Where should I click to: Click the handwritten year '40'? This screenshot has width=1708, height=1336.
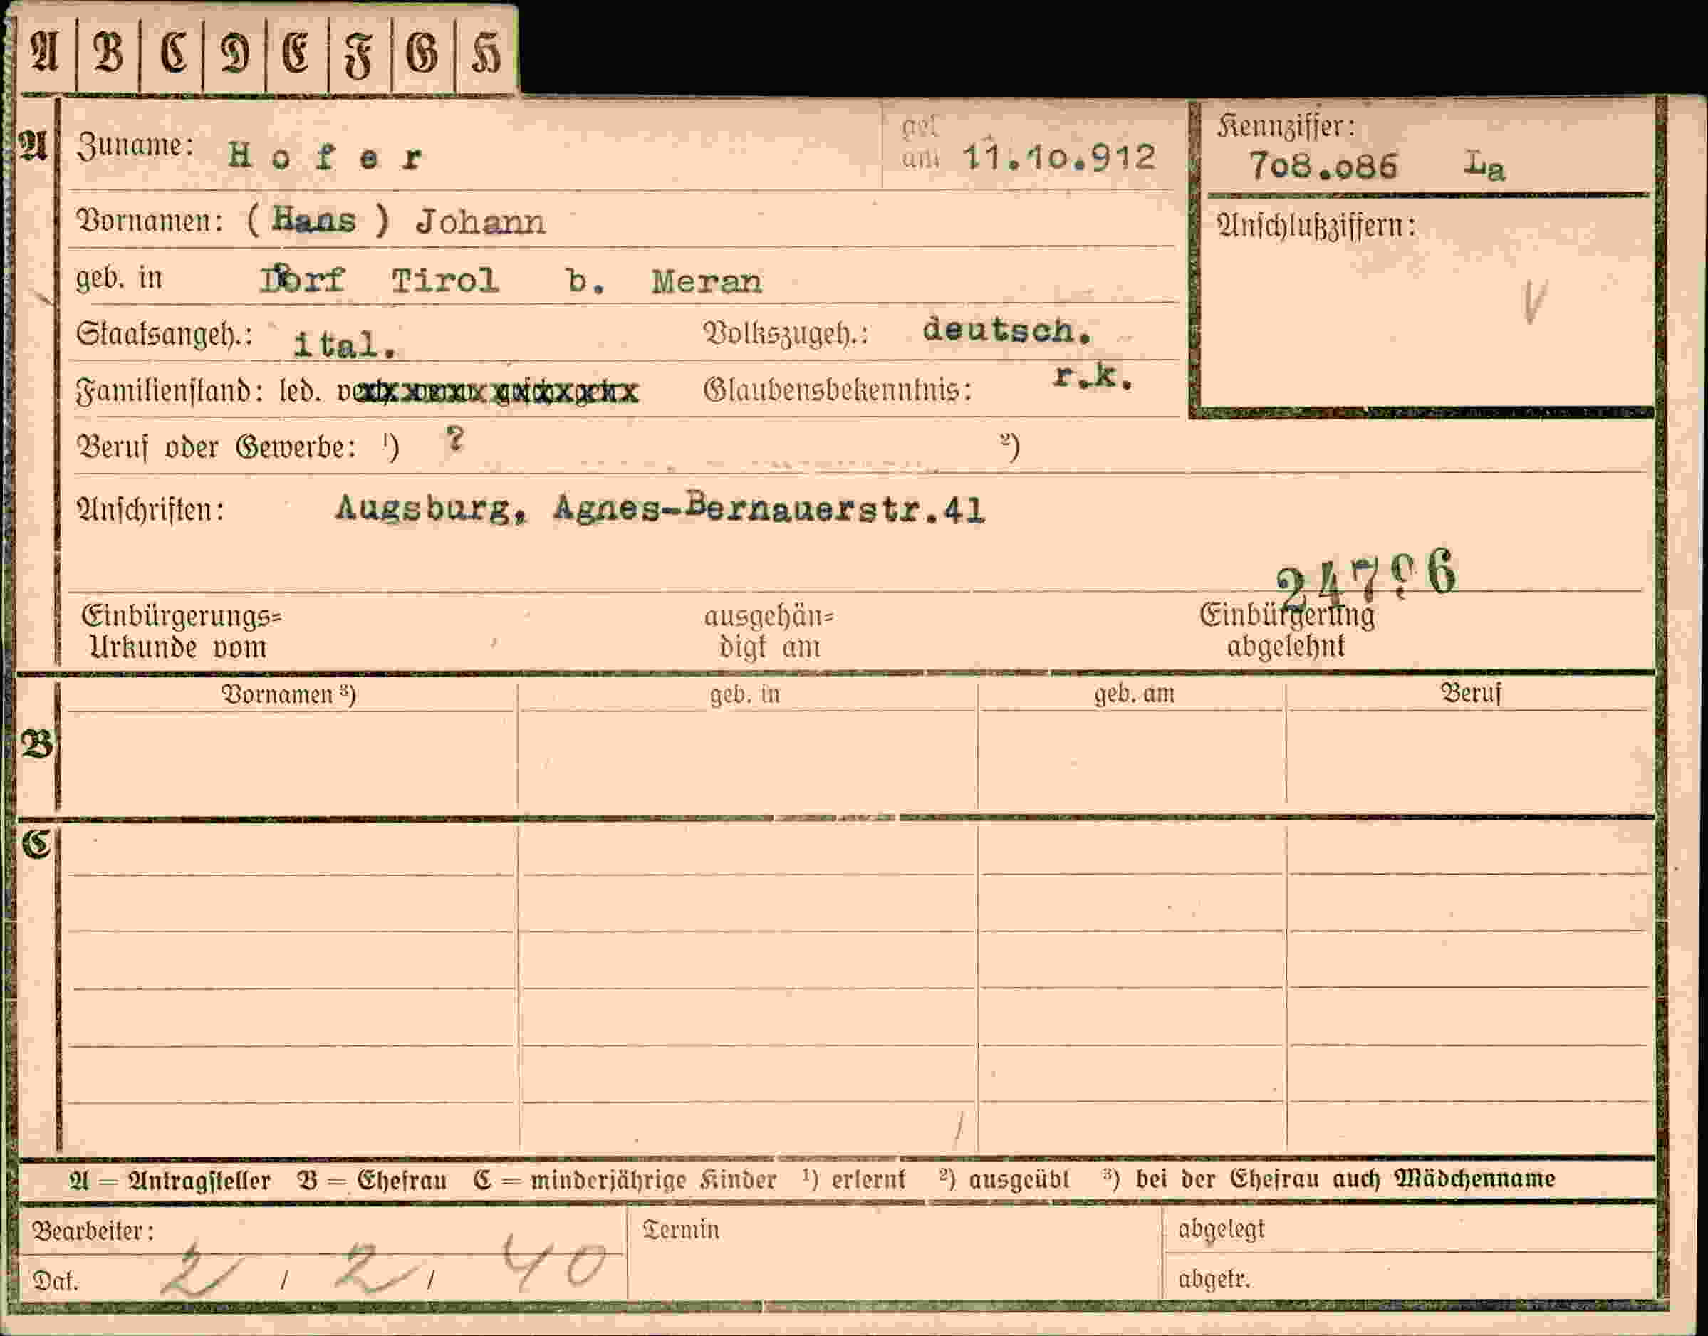pos(554,1262)
